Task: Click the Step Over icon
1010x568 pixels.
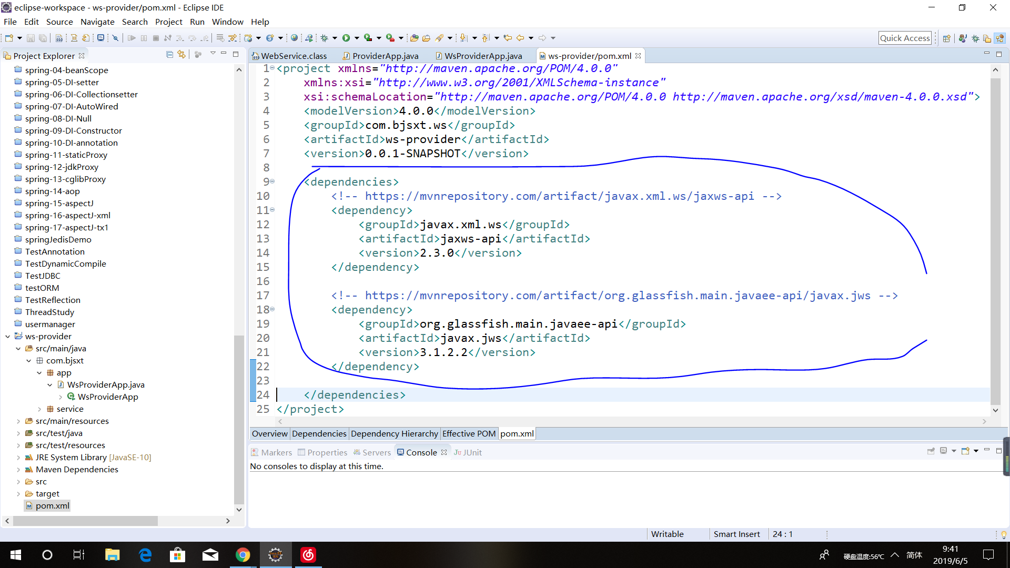Action: click(192, 38)
